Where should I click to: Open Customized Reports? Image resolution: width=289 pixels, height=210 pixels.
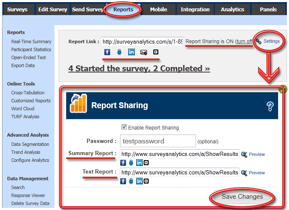point(31,101)
